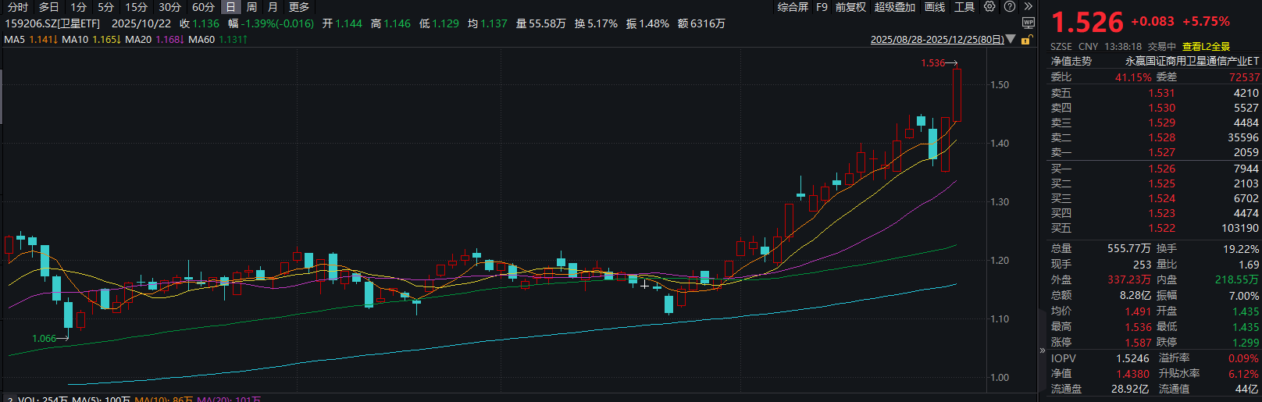The width and height of the screenshot is (1262, 402).
Task: Click the 换手 19.22% value
Action: [1241, 249]
